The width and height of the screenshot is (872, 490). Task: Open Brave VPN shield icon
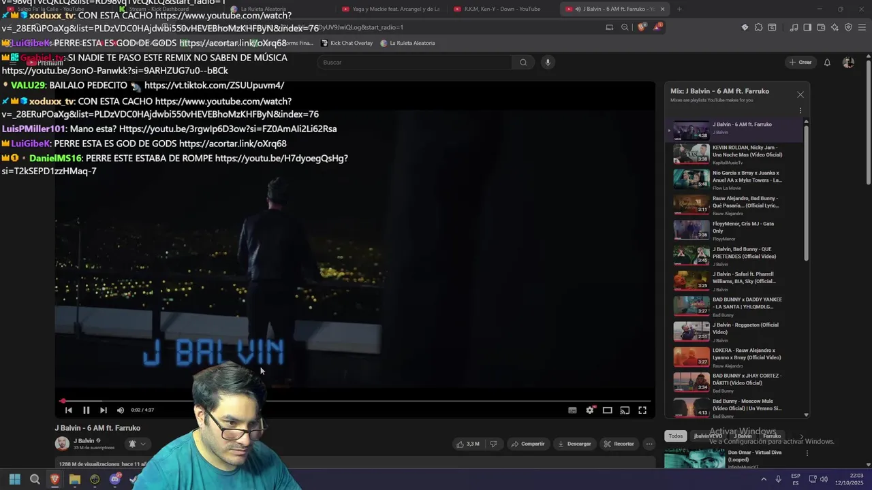click(848, 27)
